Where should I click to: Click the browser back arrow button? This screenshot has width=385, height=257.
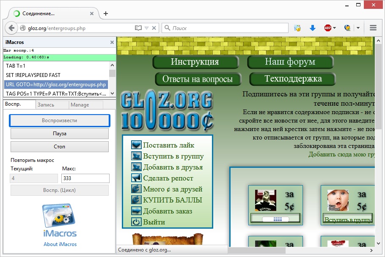tap(11, 28)
